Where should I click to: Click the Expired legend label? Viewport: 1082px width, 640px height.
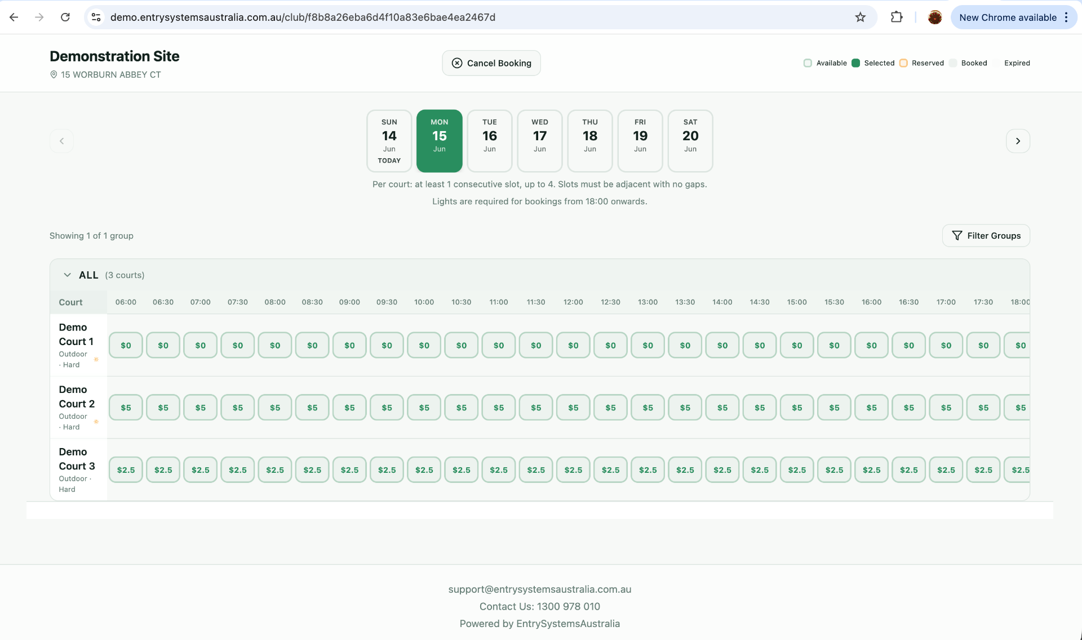coord(1017,63)
